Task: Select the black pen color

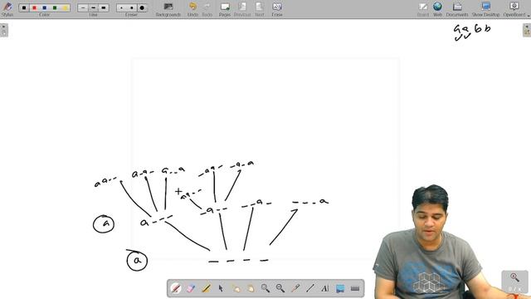Action: coord(24,7)
